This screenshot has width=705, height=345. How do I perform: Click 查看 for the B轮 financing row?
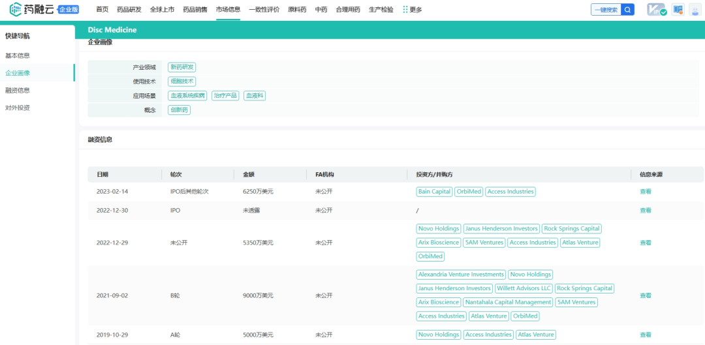(x=645, y=295)
